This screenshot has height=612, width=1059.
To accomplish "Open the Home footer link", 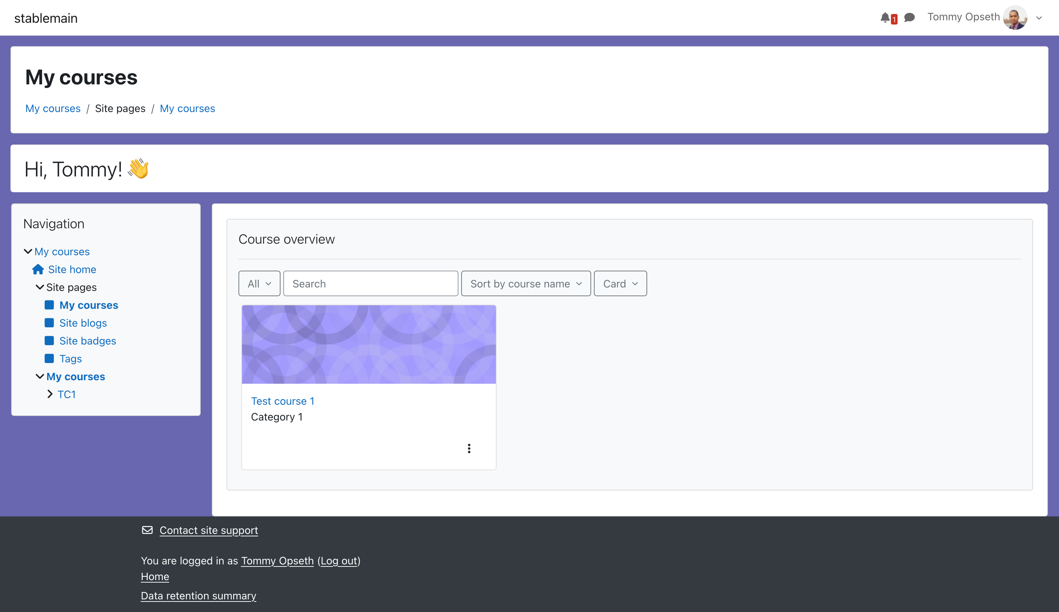I will 155,576.
